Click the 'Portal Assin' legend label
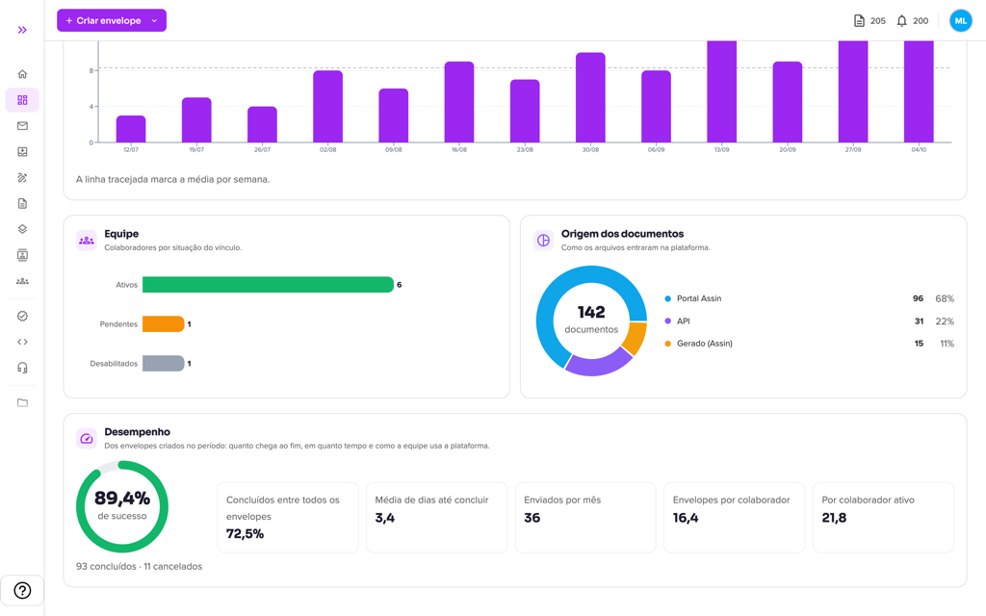The width and height of the screenshot is (986, 616). (699, 298)
